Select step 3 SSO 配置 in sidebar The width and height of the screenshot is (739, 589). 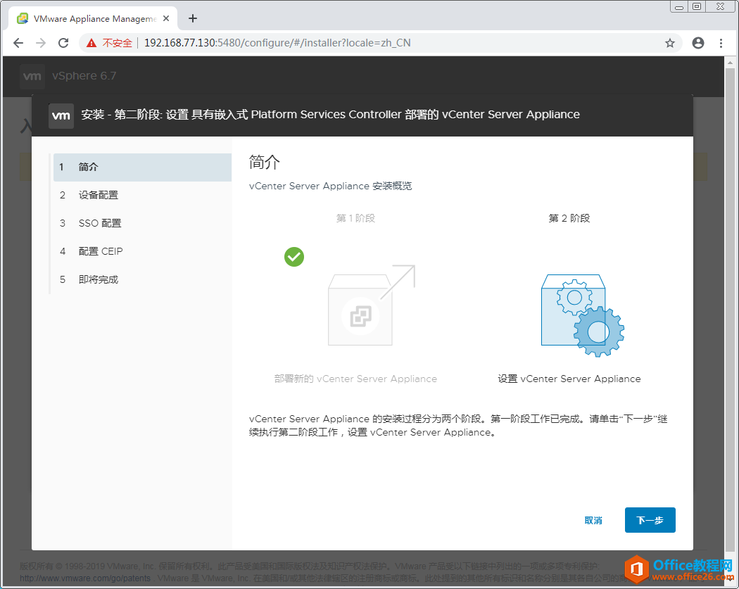click(x=142, y=223)
